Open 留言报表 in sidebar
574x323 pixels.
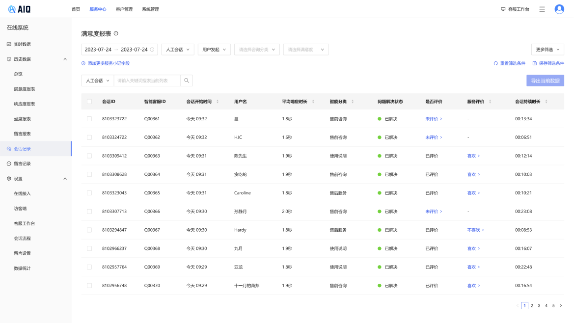[22, 134]
